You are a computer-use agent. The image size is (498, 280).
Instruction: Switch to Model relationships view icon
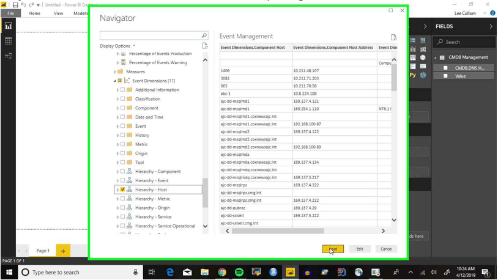pyautogui.click(x=8, y=56)
